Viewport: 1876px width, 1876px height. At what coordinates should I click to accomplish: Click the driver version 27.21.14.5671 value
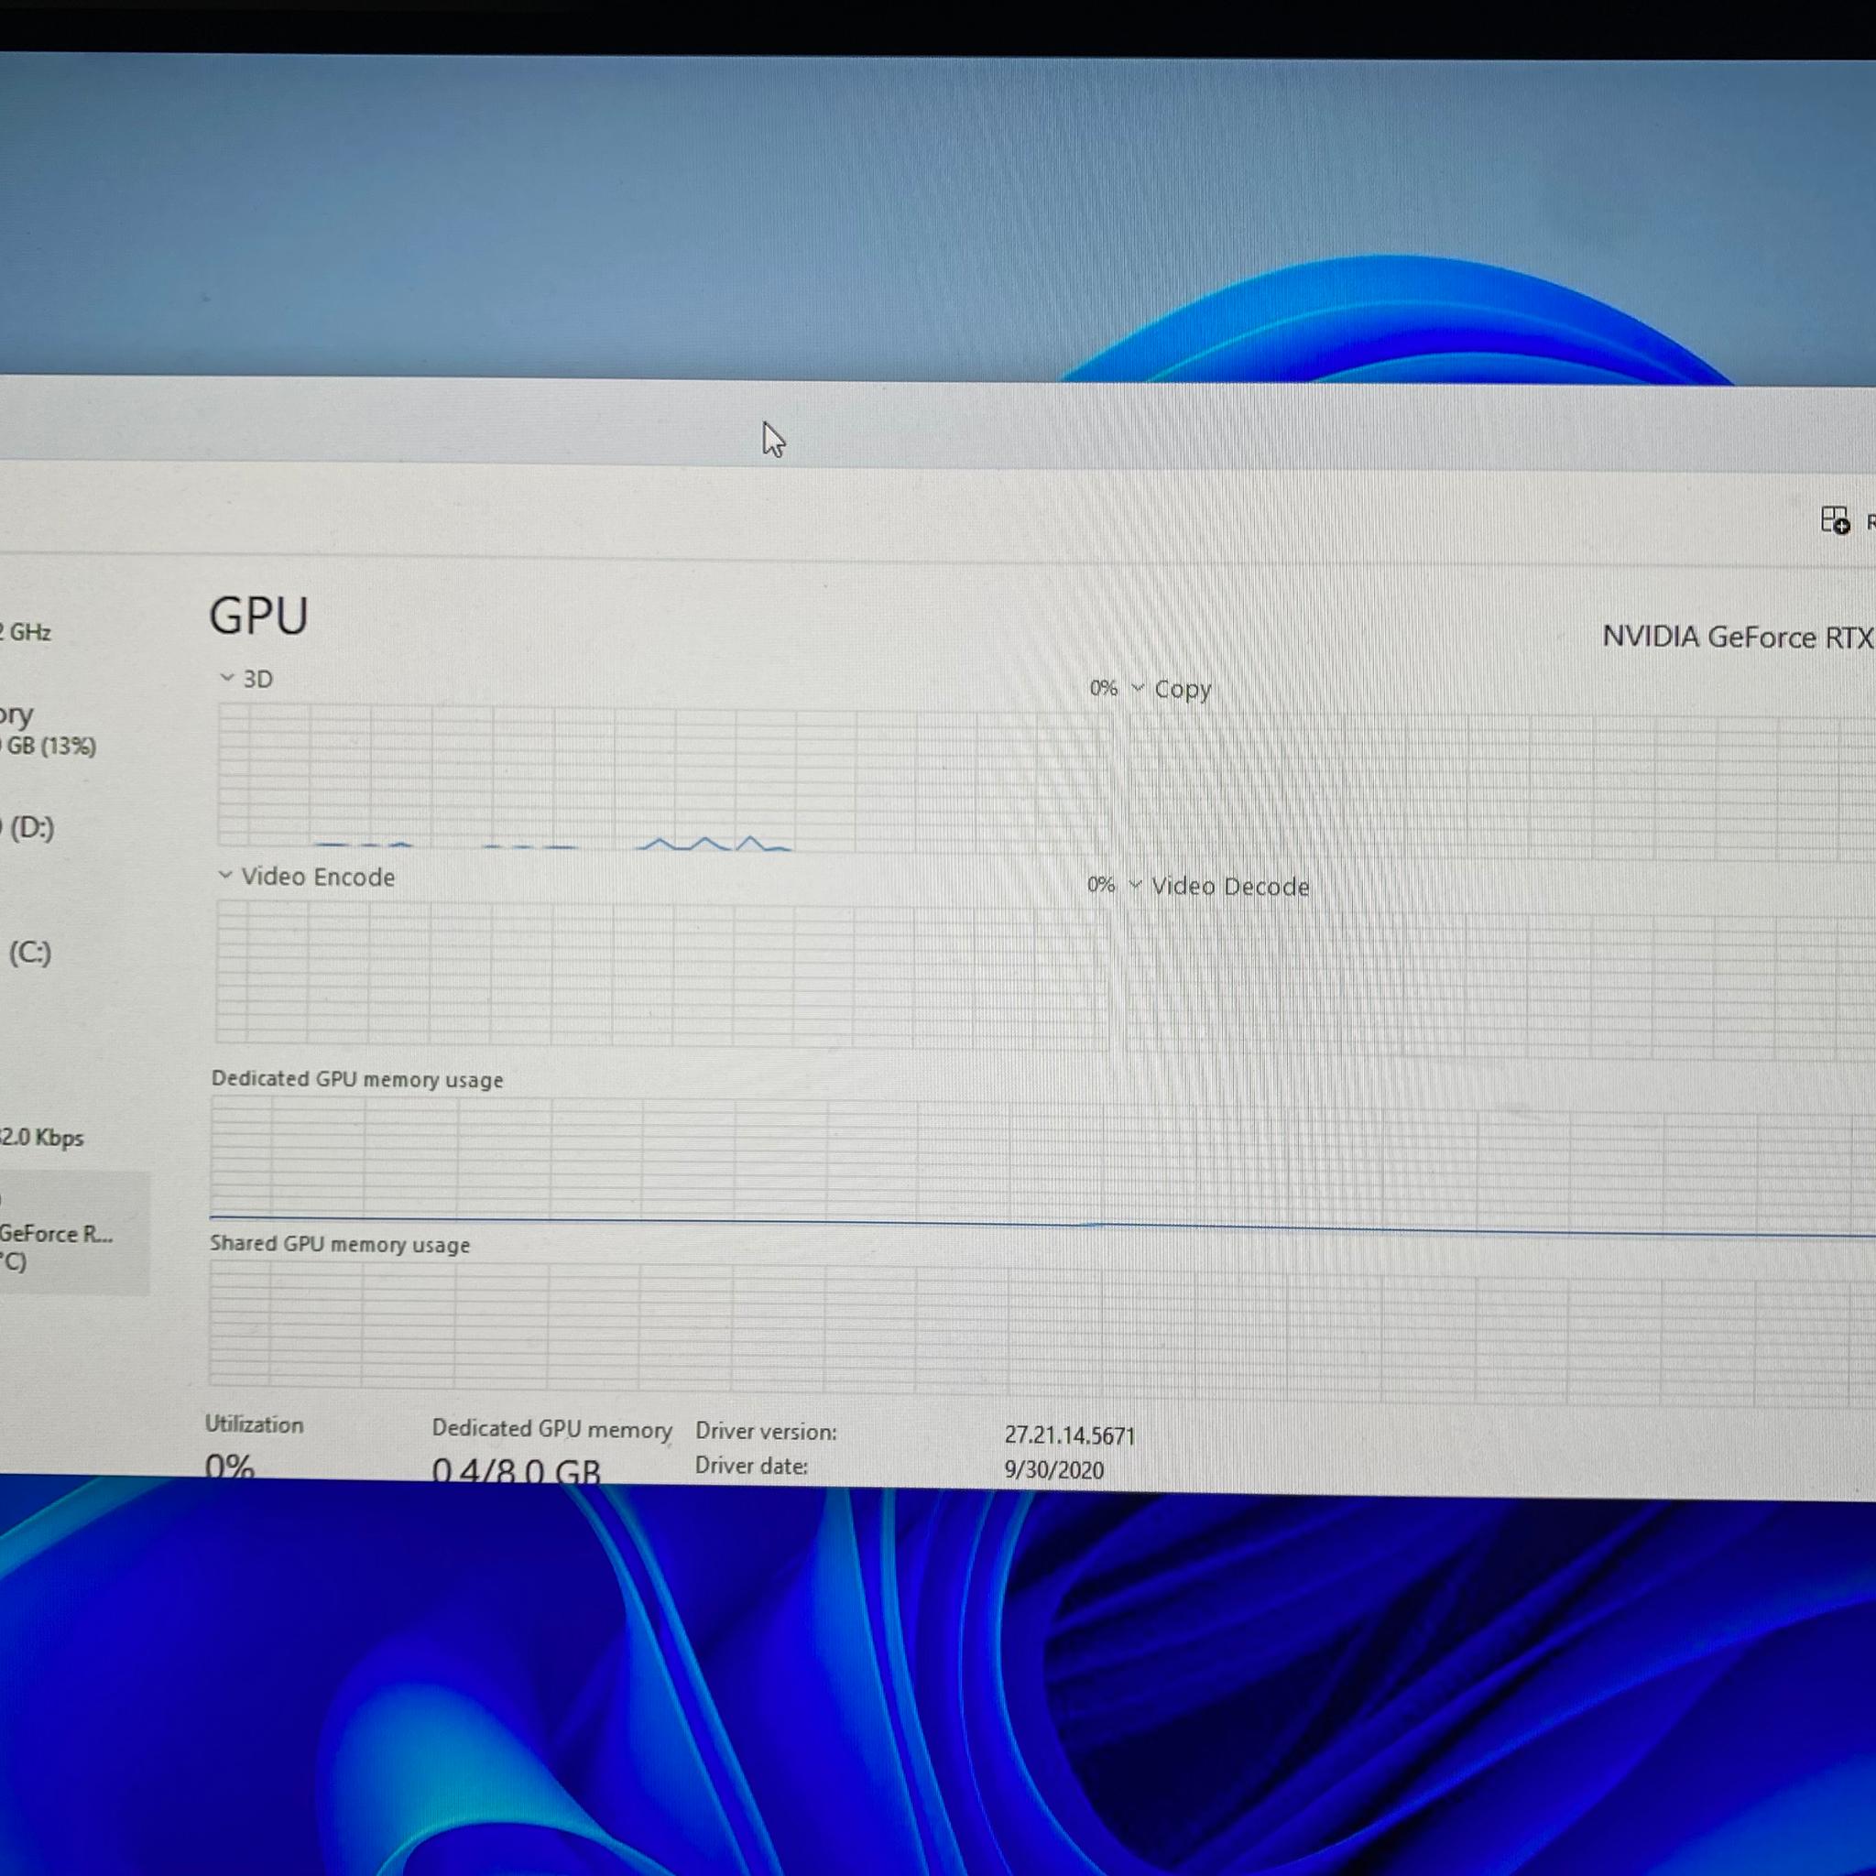point(1069,1434)
